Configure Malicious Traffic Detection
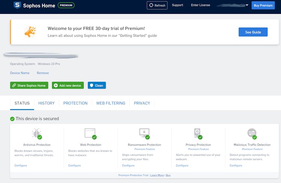 (x=236, y=165)
